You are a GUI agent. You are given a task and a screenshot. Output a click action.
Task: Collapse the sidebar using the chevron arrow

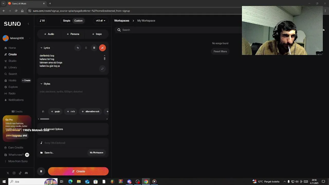pyautogui.click(x=28, y=24)
